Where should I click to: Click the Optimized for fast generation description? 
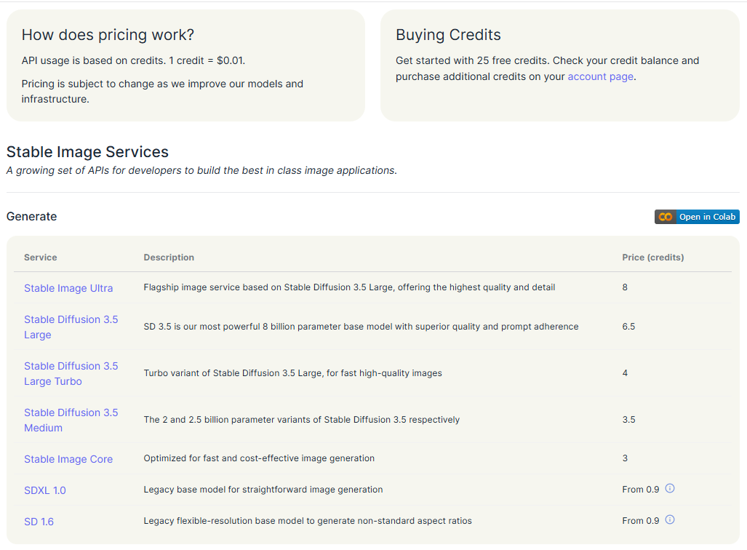coord(259,458)
